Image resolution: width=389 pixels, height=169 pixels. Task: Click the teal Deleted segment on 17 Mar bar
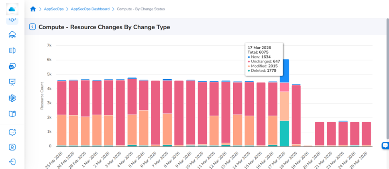284,133
